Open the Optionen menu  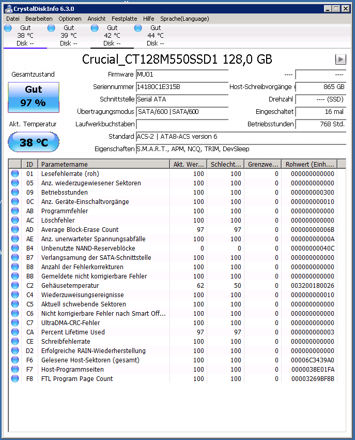tap(70, 19)
